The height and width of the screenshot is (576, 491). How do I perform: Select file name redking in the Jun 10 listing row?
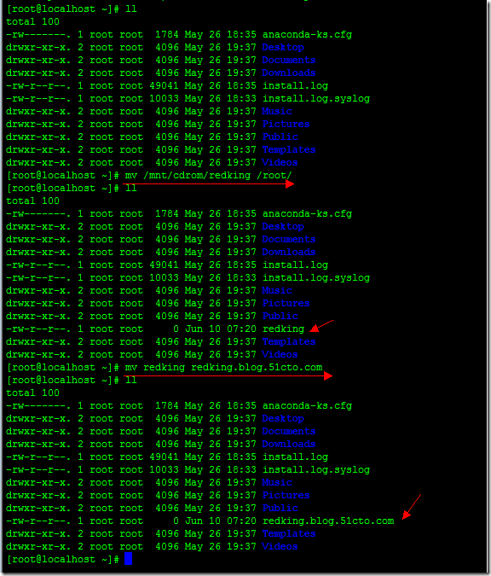tap(283, 329)
